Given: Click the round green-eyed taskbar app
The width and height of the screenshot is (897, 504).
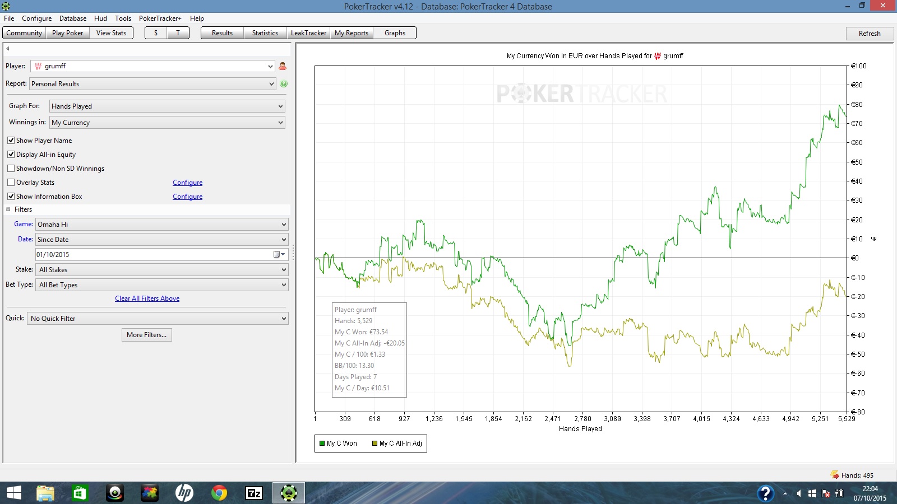Looking at the screenshot, I should coord(115,493).
